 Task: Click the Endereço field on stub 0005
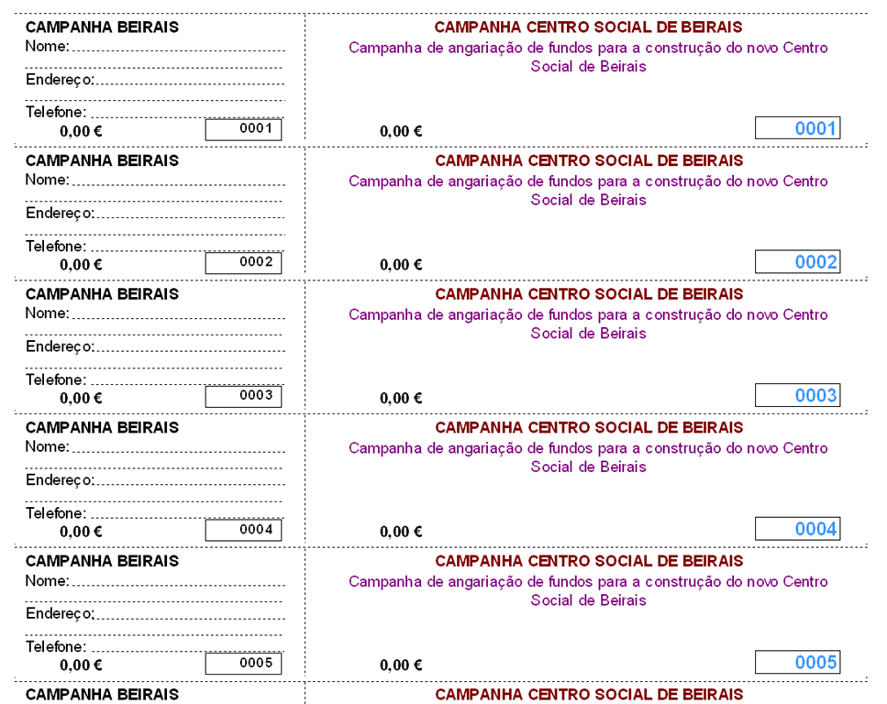[x=188, y=613]
